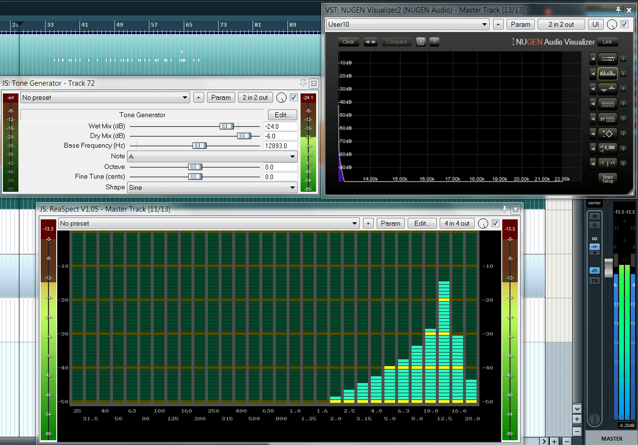Select the -1 | +1 correlation meter view
Screen dimensions: 638x445
click(607, 163)
